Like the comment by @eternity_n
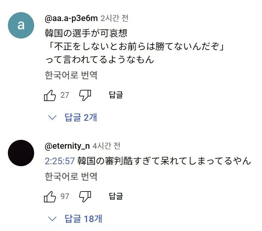Image resolution: width=262 pixels, height=231 pixels. pos(50,196)
